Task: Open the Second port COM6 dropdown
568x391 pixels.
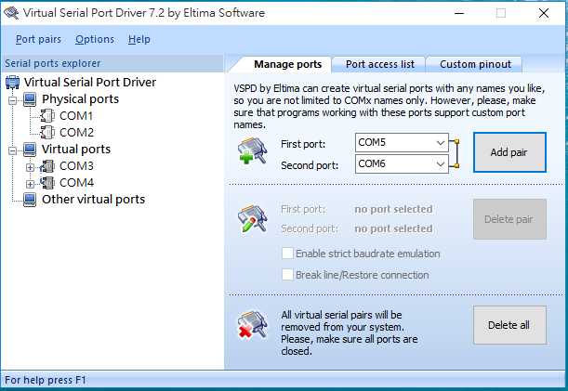Action: click(441, 164)
